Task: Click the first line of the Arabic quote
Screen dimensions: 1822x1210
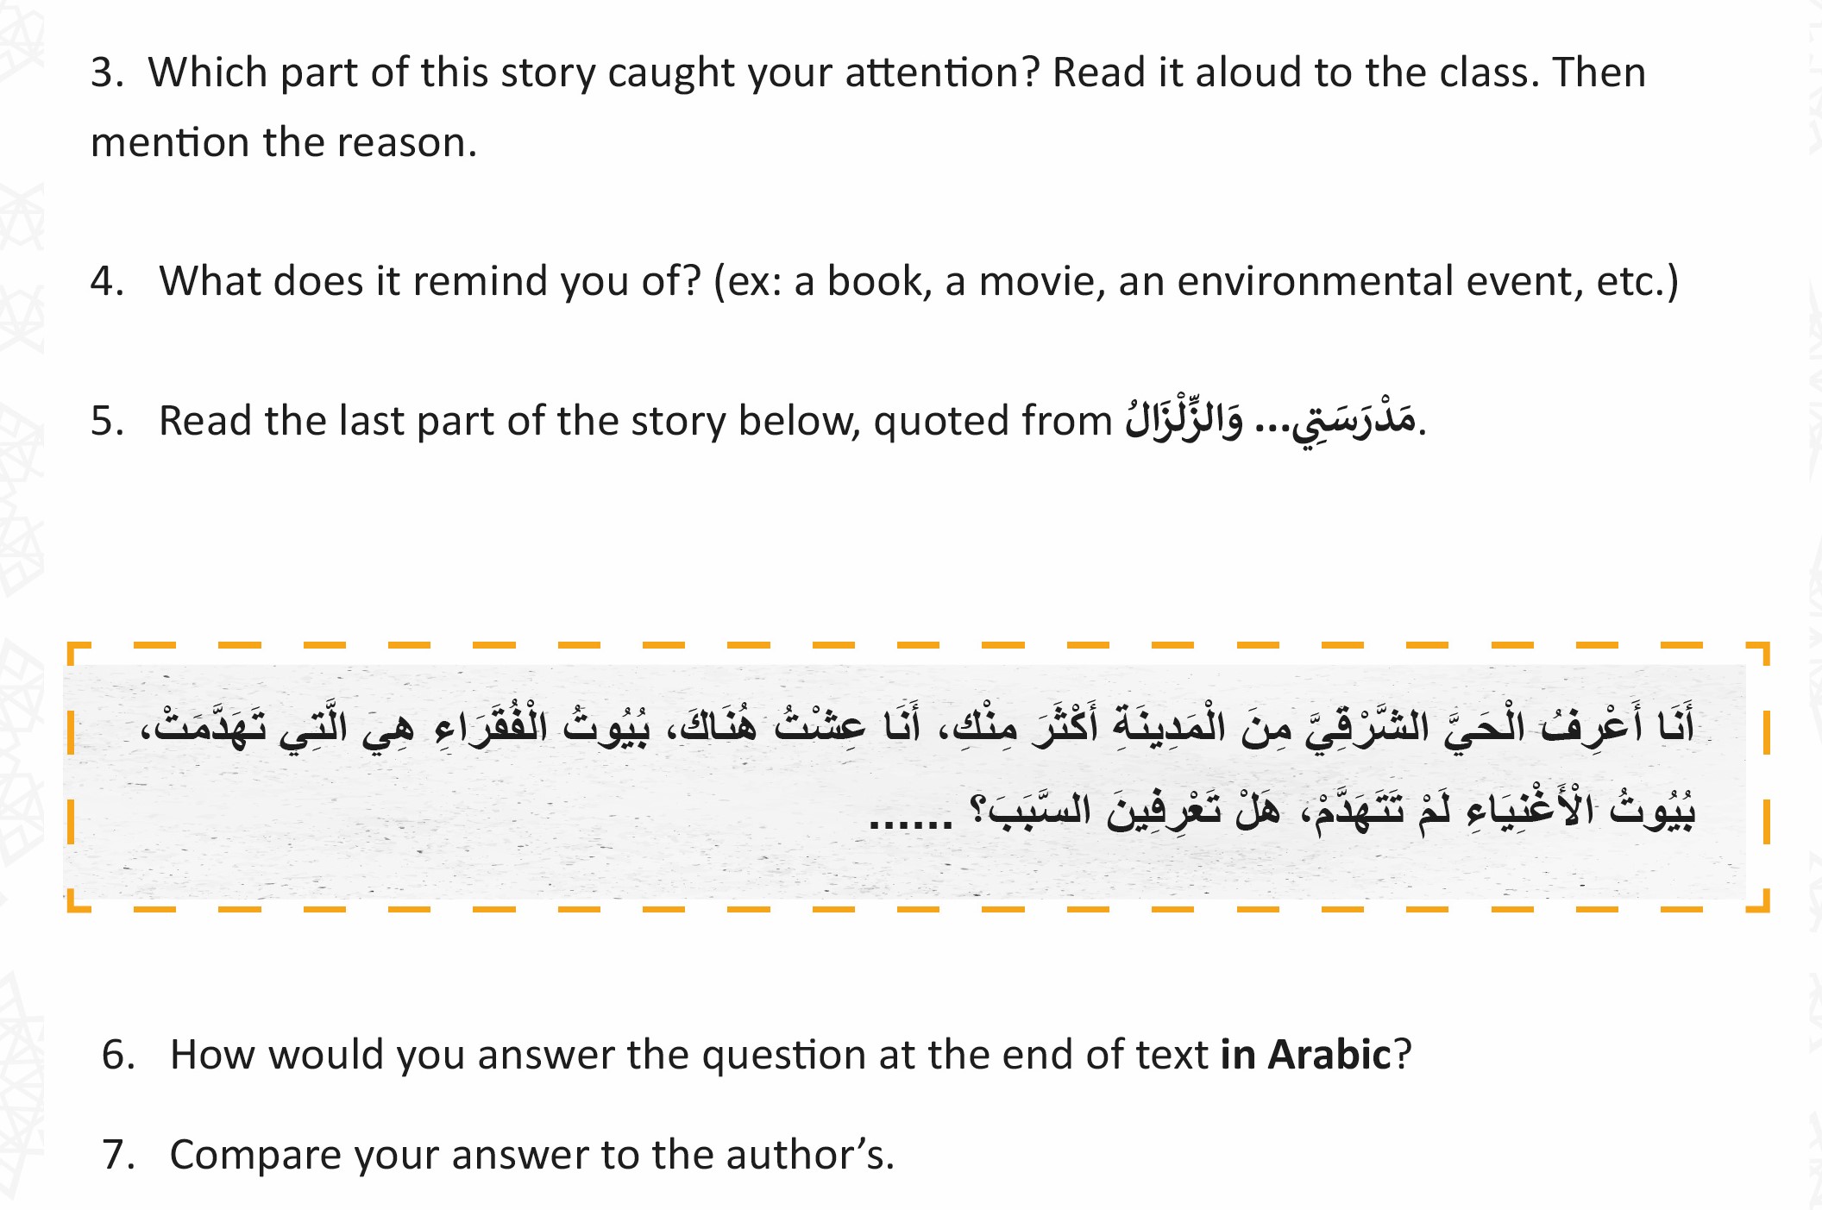Action: coord(918,726)
